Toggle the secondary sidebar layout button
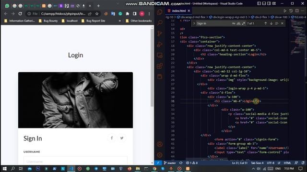 pos(269,3)
